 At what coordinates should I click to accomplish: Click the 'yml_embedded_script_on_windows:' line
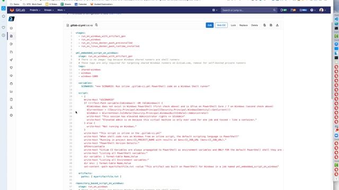click(x=97, y=53)
